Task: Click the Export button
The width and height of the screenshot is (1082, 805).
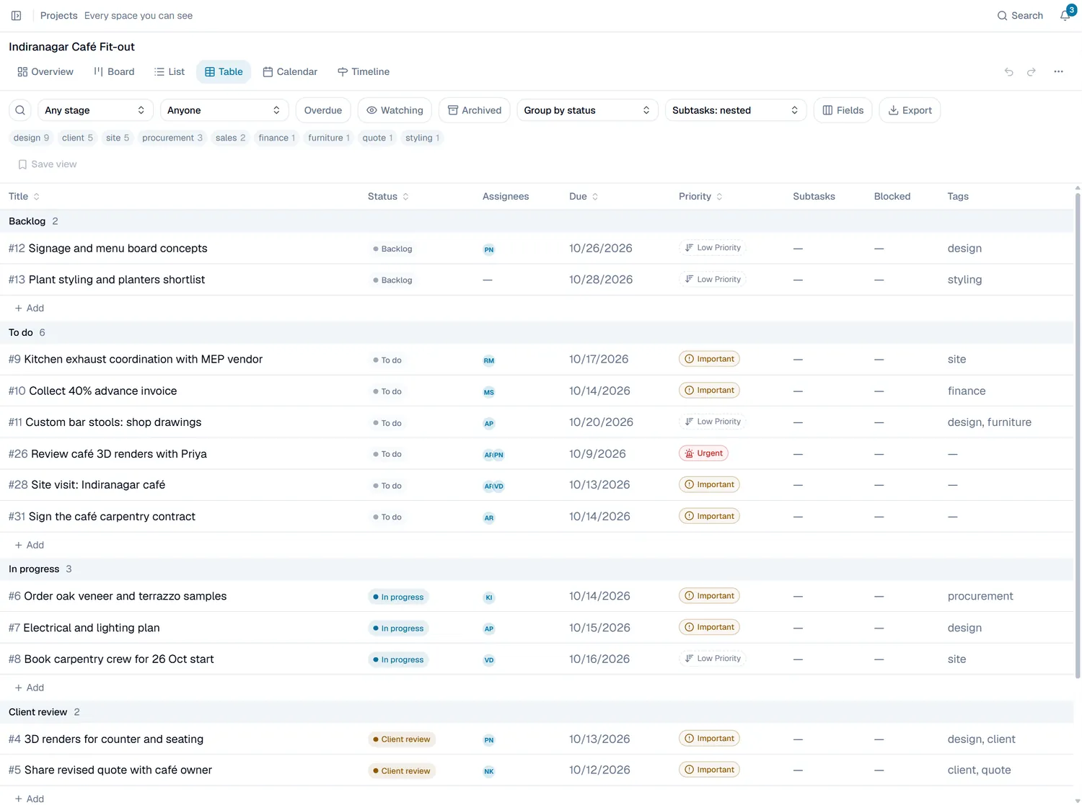Action: tap(910, 110)
